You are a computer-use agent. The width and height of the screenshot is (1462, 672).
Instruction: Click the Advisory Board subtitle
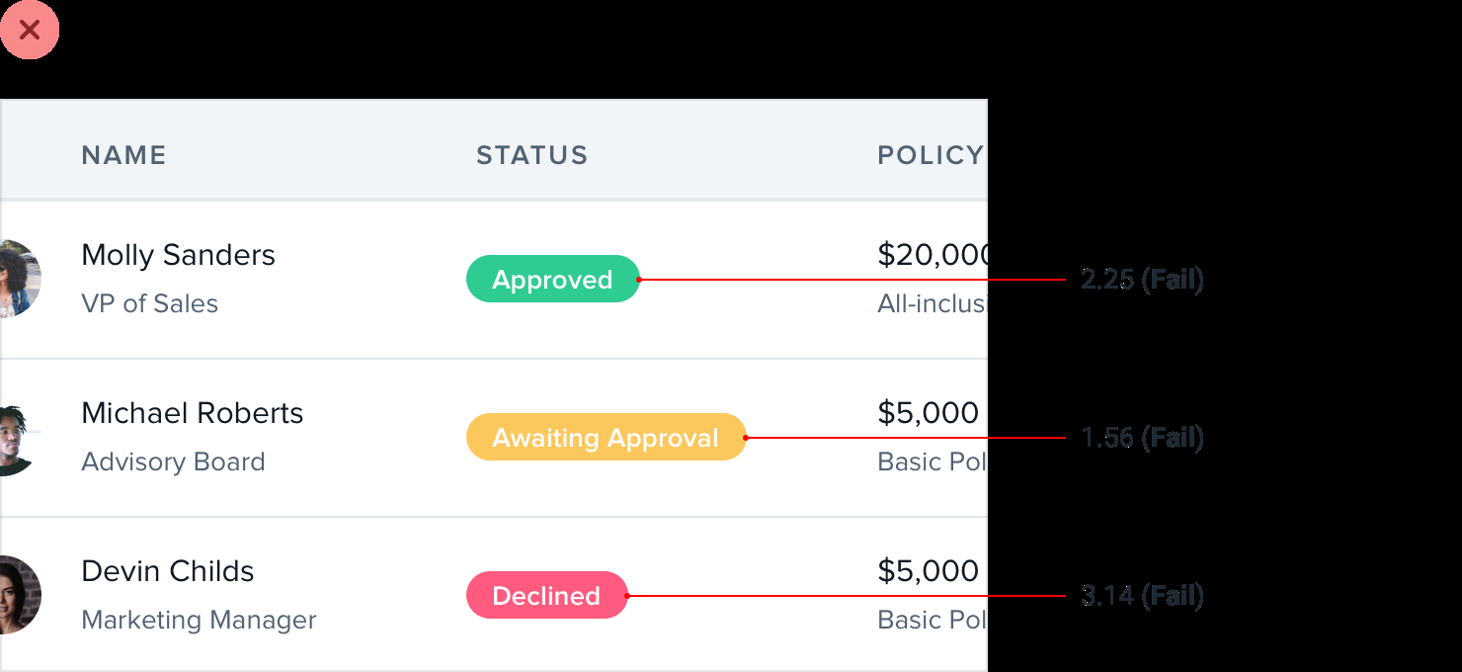(x=173, y=462)
